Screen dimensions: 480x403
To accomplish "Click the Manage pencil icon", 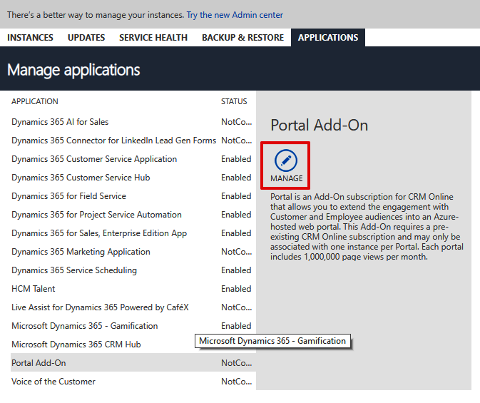I will pos(285,160).
